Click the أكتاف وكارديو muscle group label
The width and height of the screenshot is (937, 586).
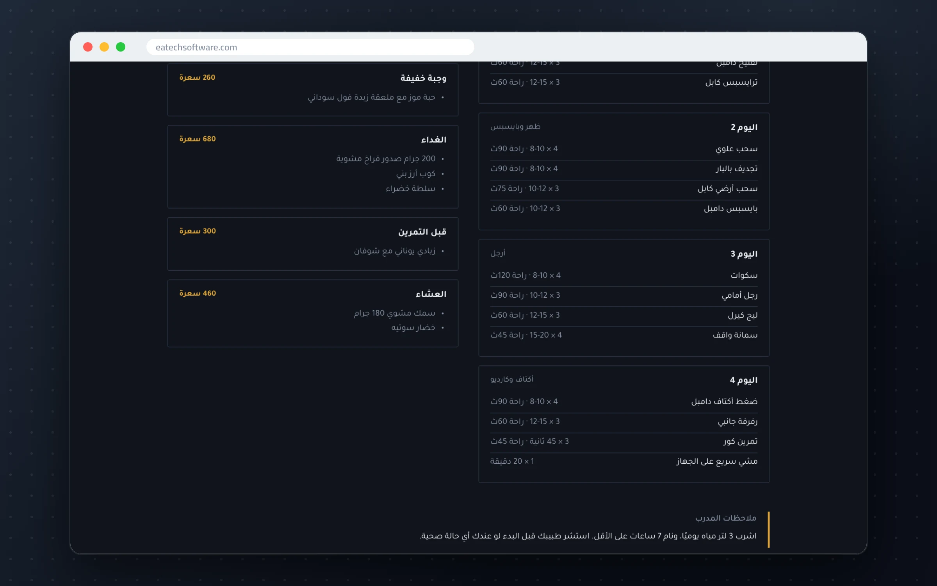[512, 379]
